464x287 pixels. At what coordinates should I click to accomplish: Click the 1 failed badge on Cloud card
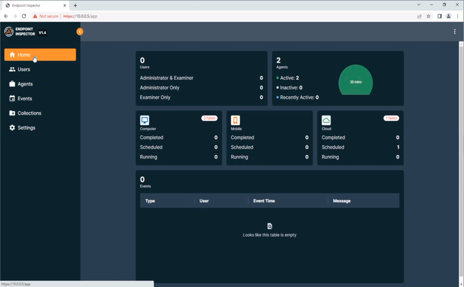[x=391, y=118]
